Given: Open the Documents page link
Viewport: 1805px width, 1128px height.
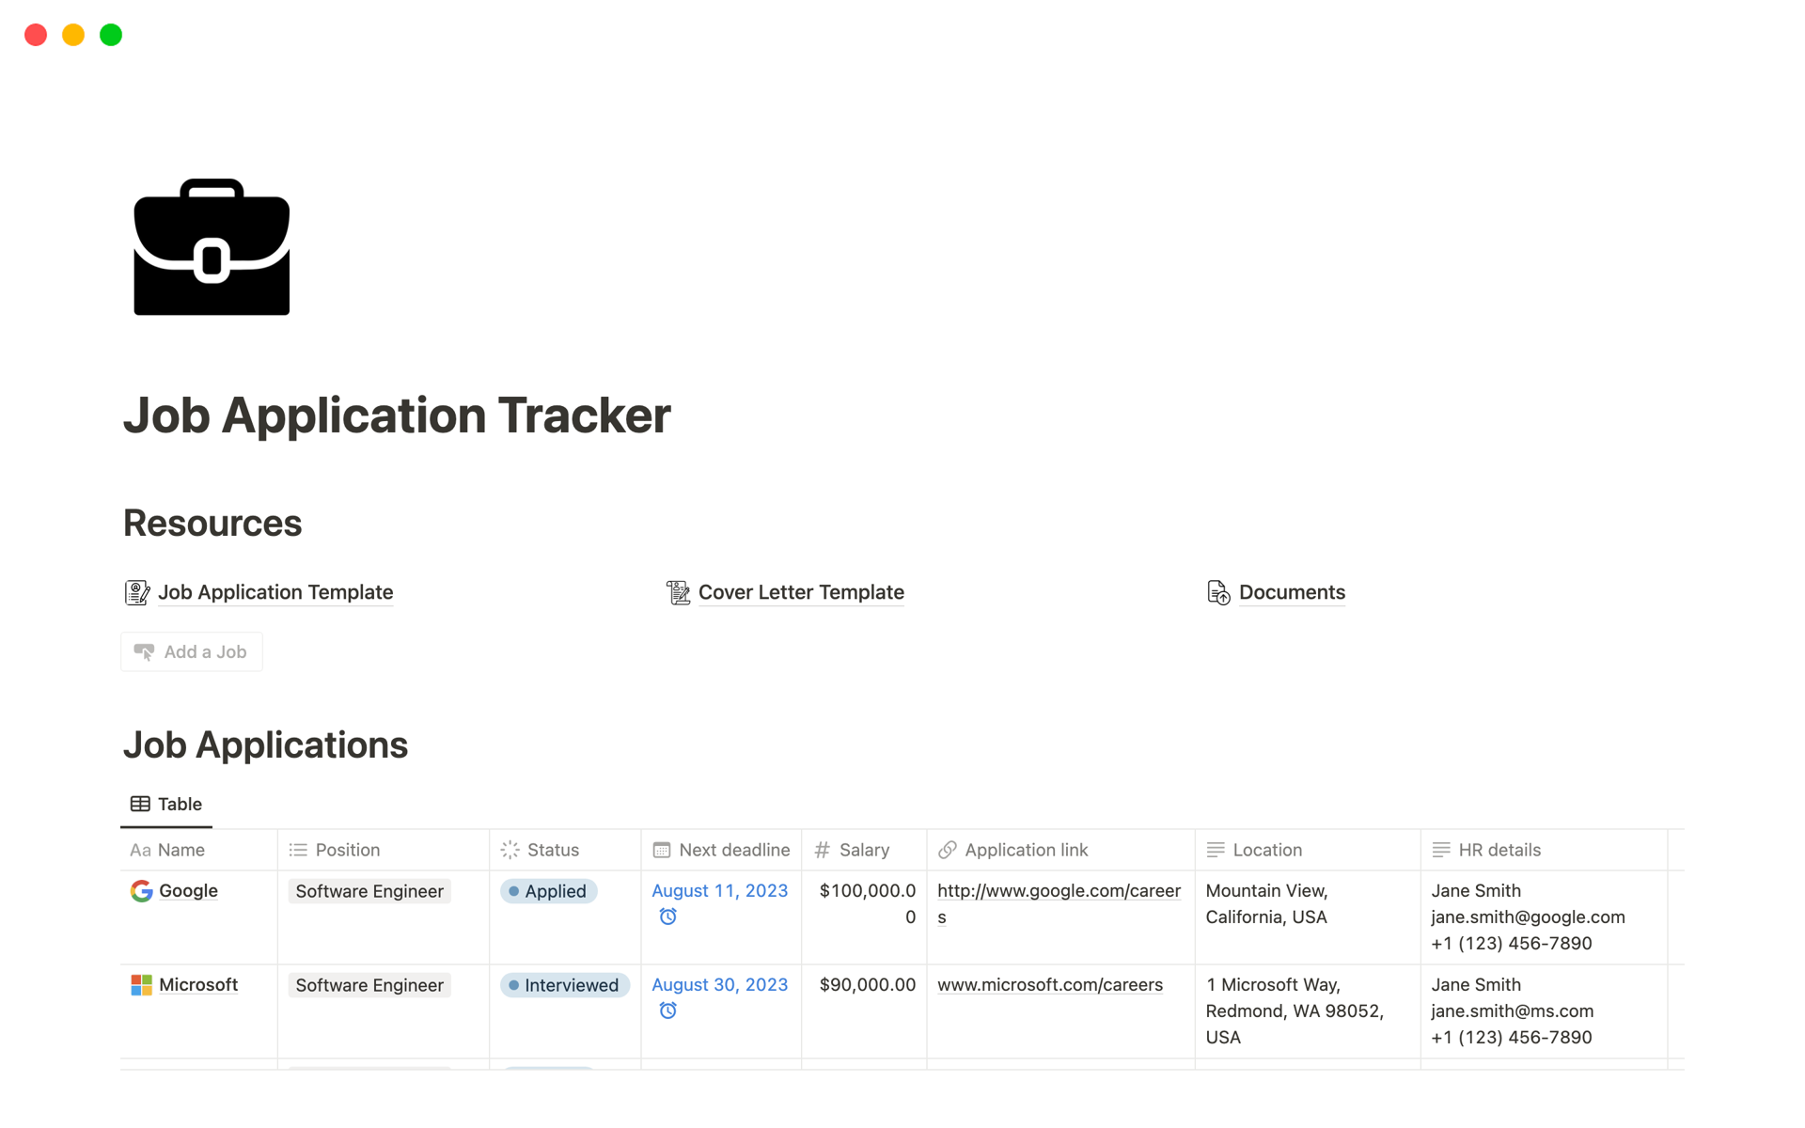Looking at the screenshot, I should click(1291, 592).
